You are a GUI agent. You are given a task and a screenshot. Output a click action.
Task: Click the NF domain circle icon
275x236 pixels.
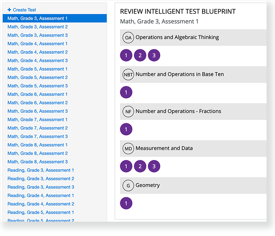128,112
